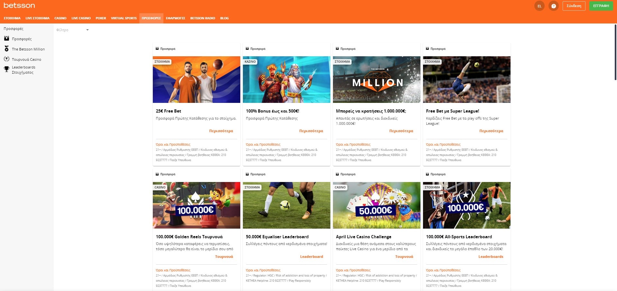Click the 50.000€ April Live Casino Challenge image

pos(376,205)
